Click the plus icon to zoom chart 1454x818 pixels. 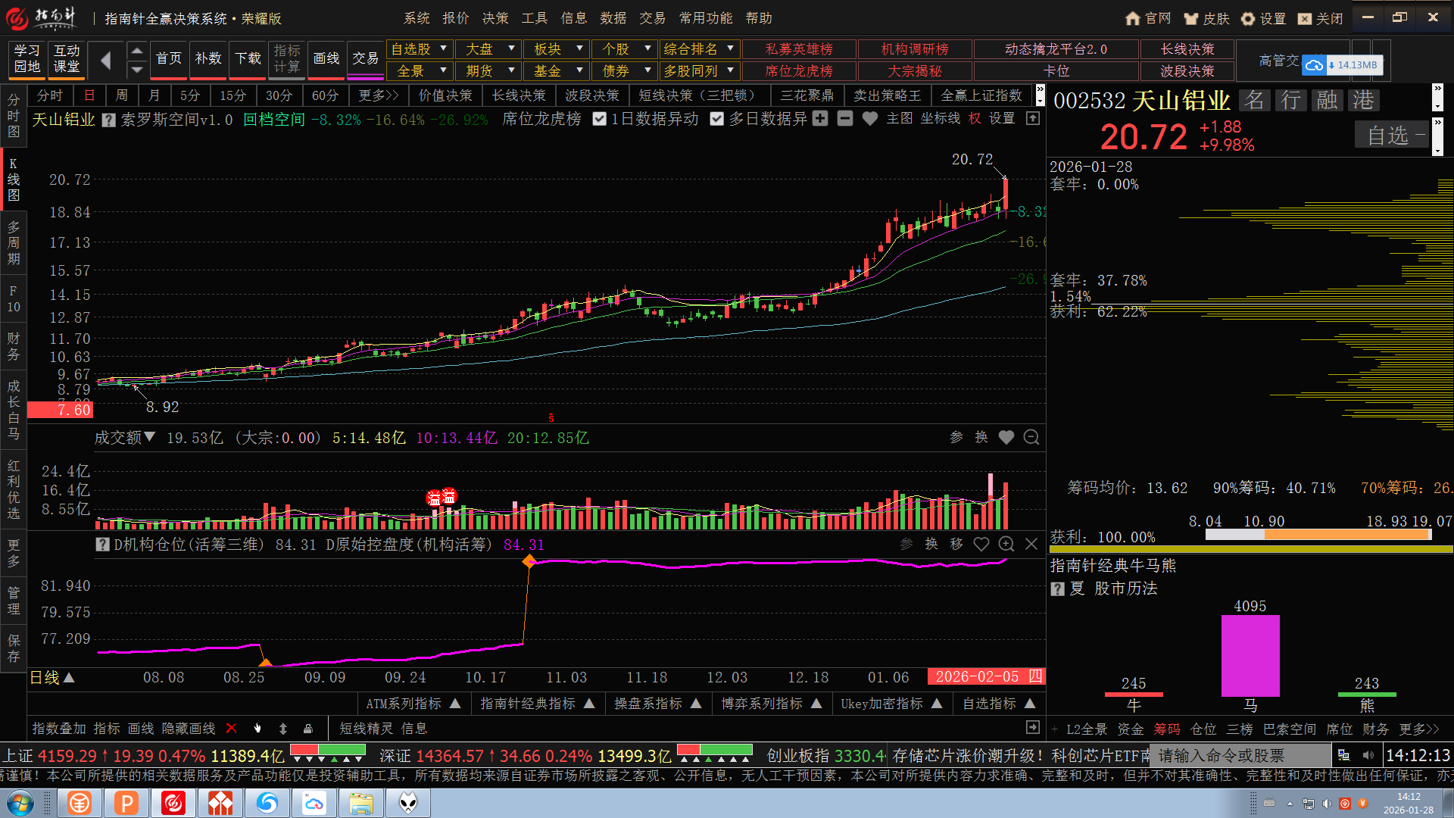pos(820,118)
